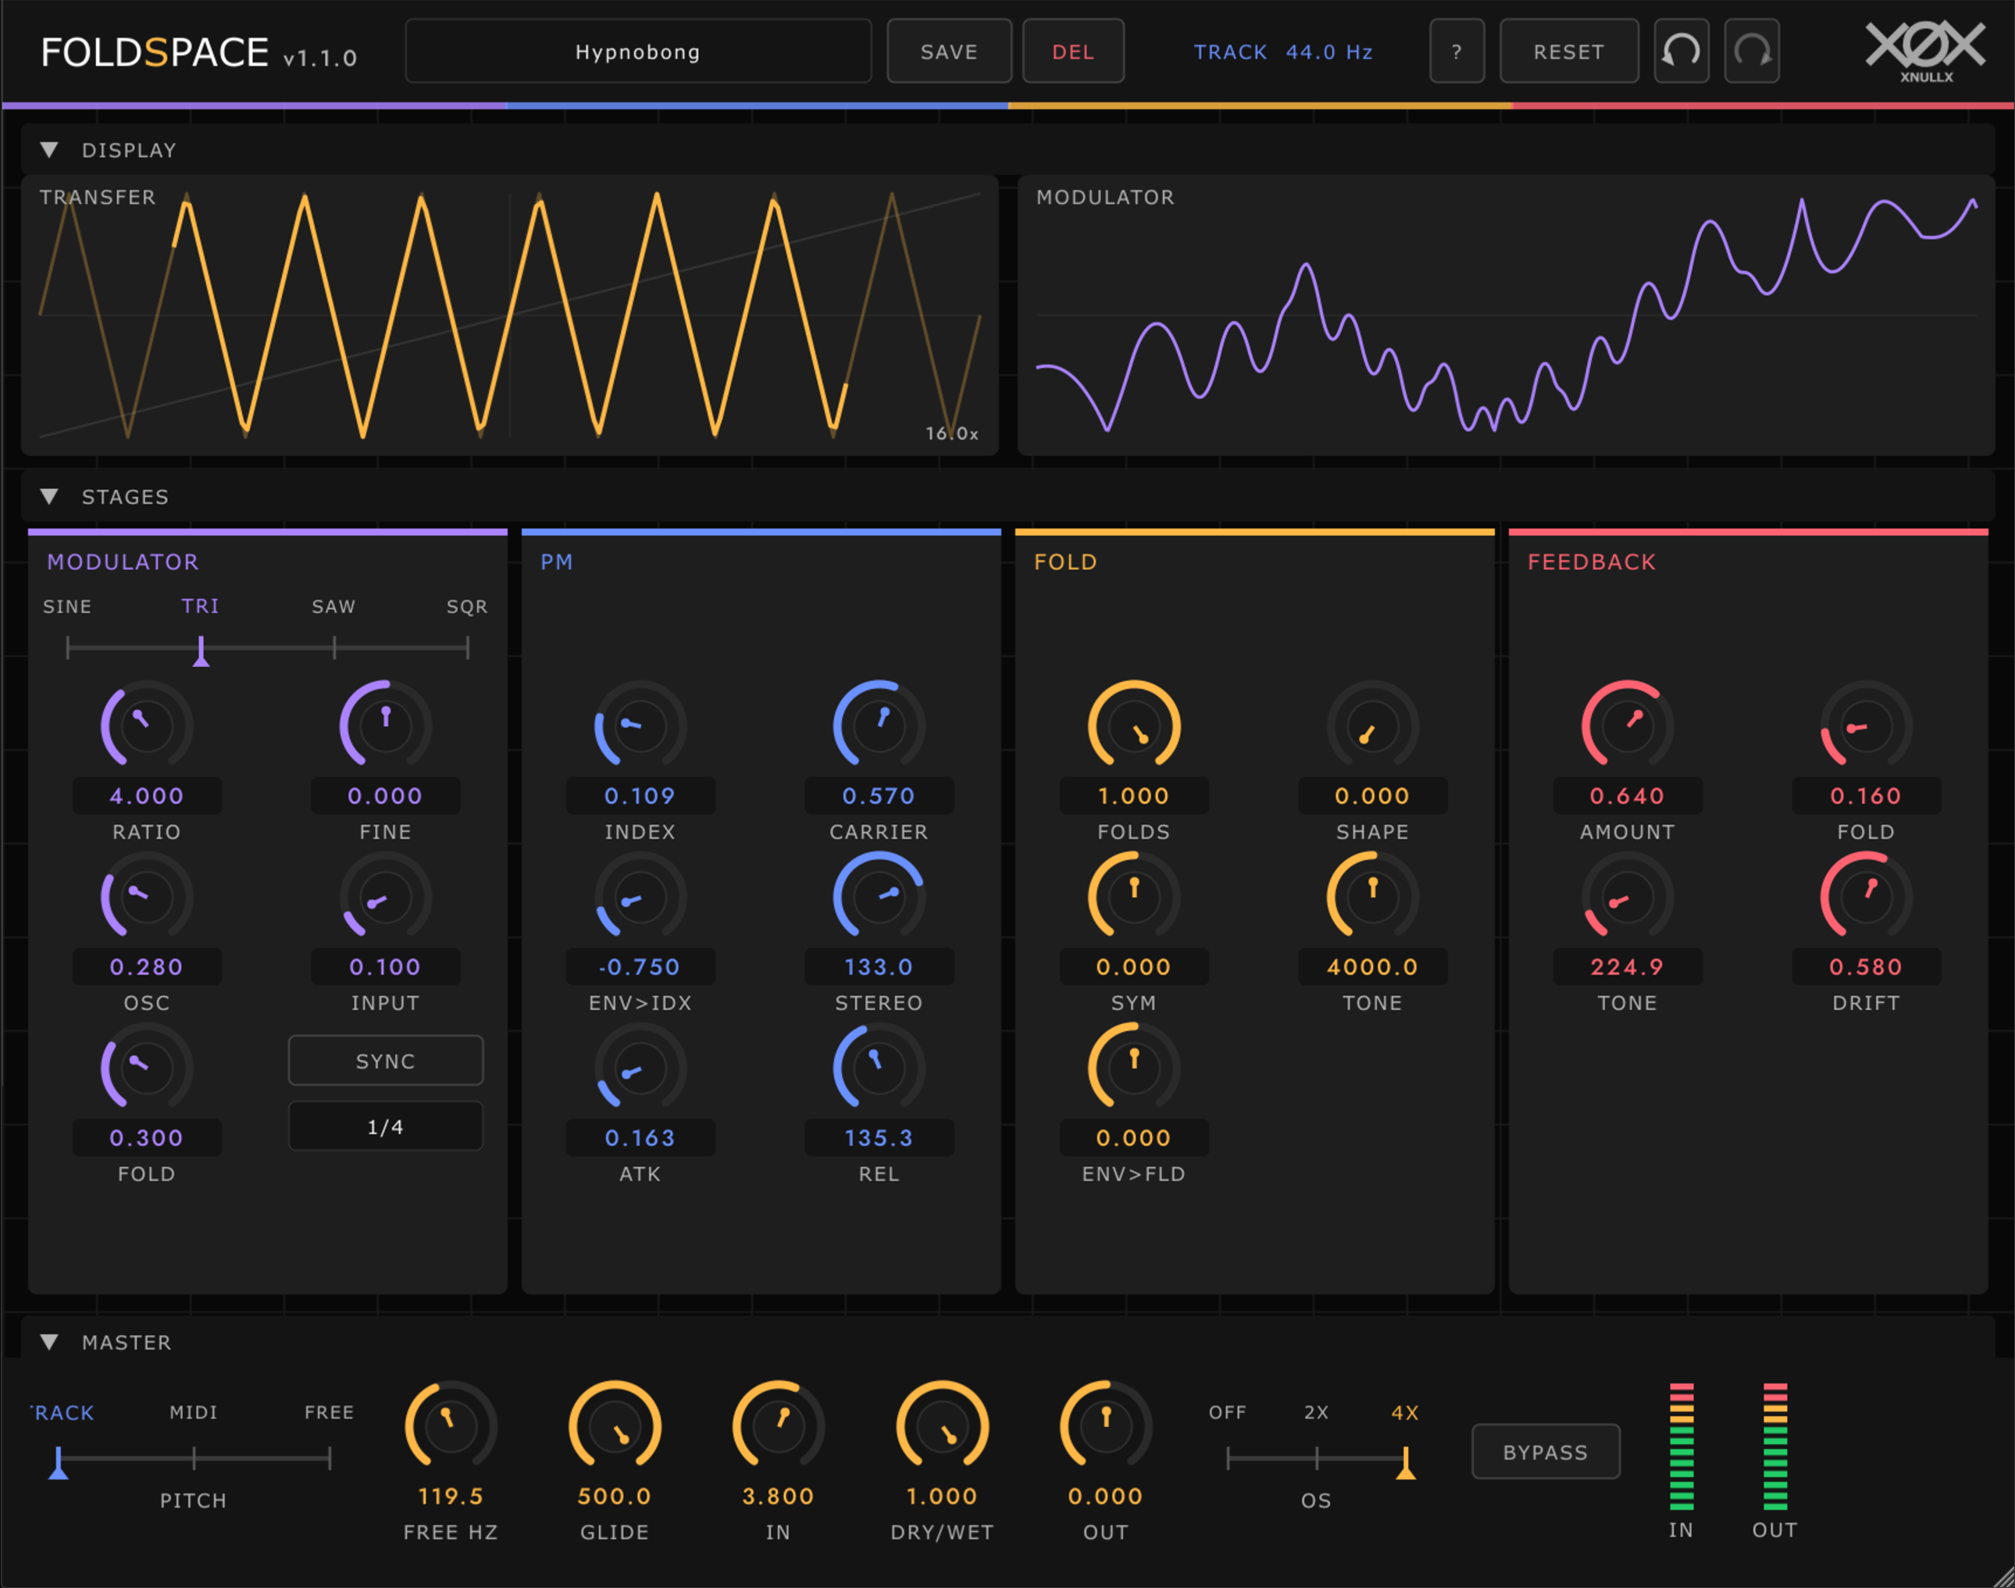Click the RATIO value field 4.000
The image size is (2015, 1588).
pyautogui.click(x=147, y=796)
